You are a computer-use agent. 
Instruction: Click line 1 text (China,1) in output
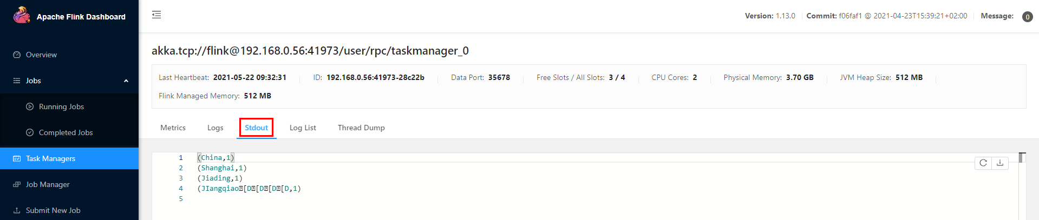tap(216, 158)
